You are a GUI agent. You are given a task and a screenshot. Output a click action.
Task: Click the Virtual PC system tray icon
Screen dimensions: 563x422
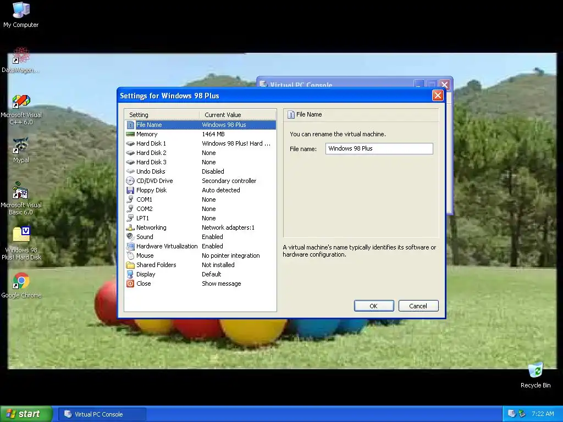[512, 414]
